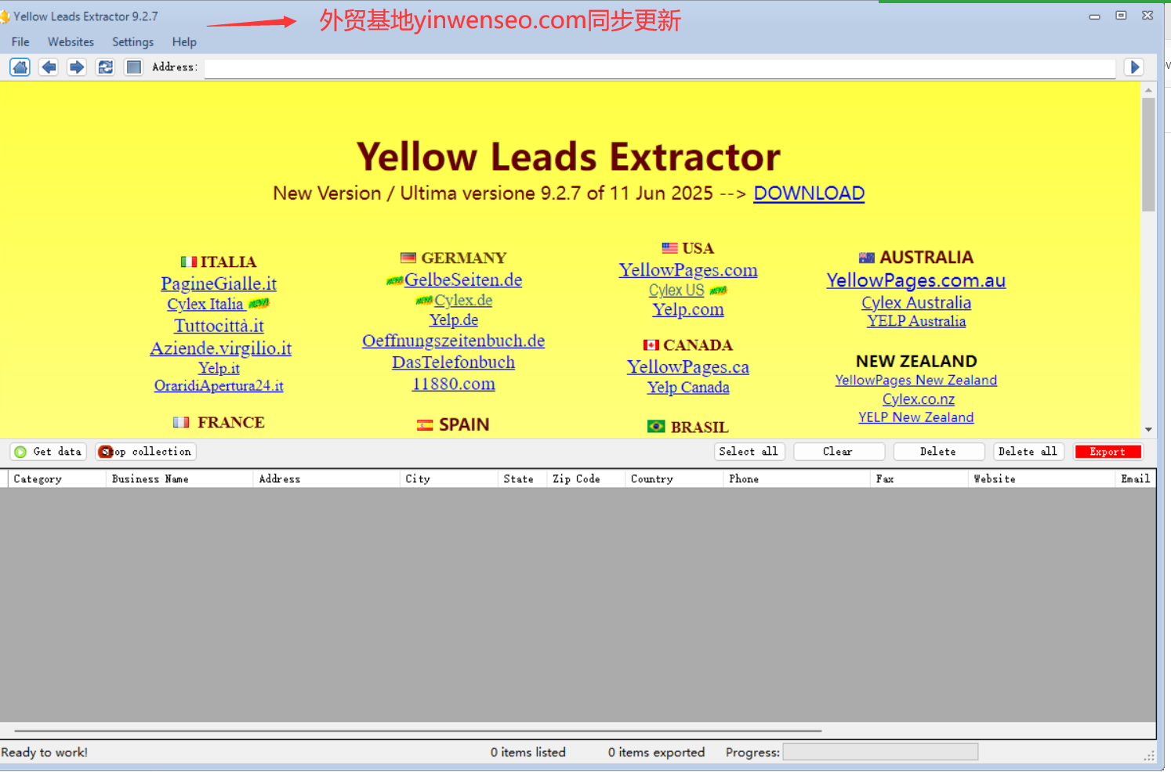
Task: Export the collected leads
Action: coord(1108,452)
